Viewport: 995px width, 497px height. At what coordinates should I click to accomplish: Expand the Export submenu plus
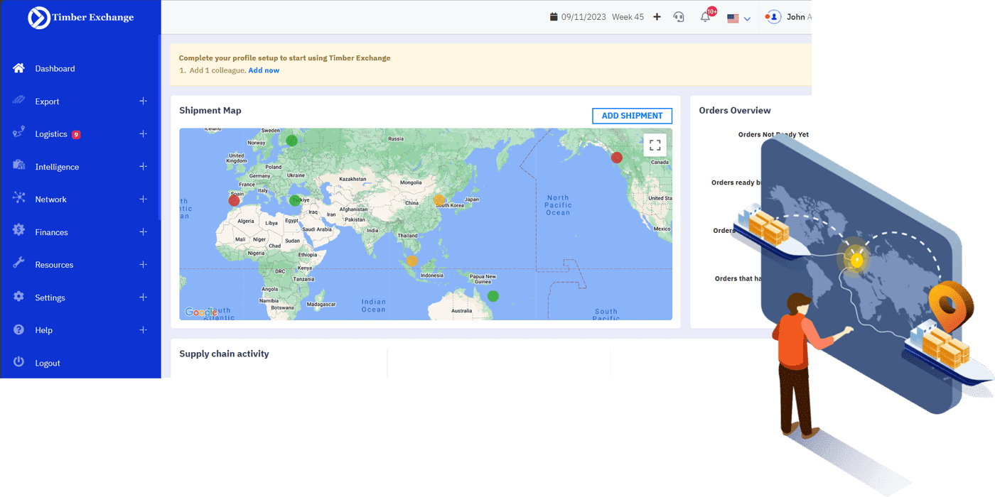143,101
